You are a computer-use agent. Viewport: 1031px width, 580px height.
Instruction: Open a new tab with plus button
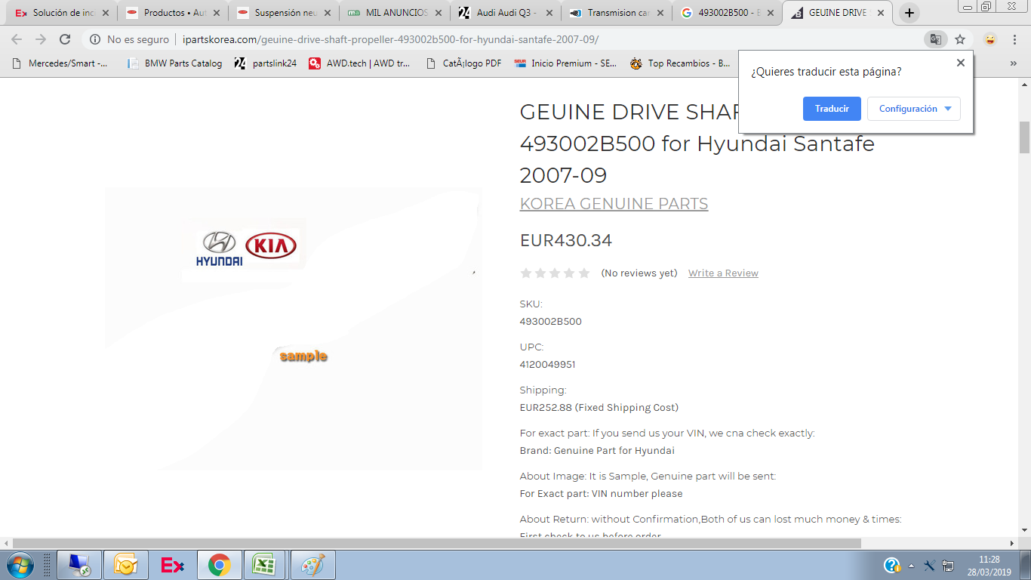pyautogui.click(x=909, y=13)
